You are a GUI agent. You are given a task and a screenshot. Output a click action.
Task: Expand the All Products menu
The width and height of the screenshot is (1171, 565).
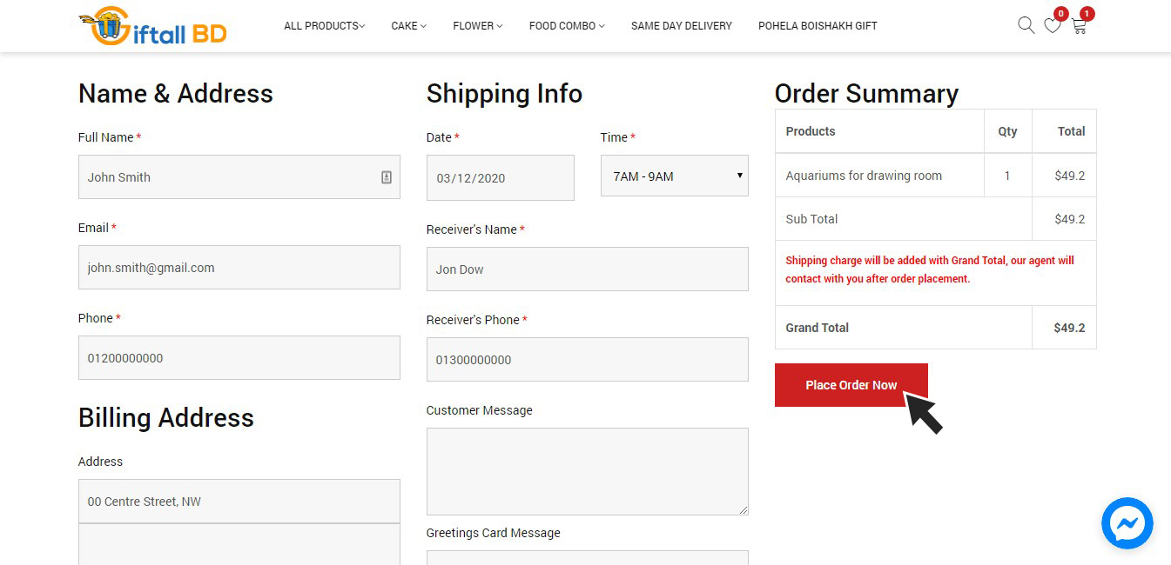(x=325, y=26)
